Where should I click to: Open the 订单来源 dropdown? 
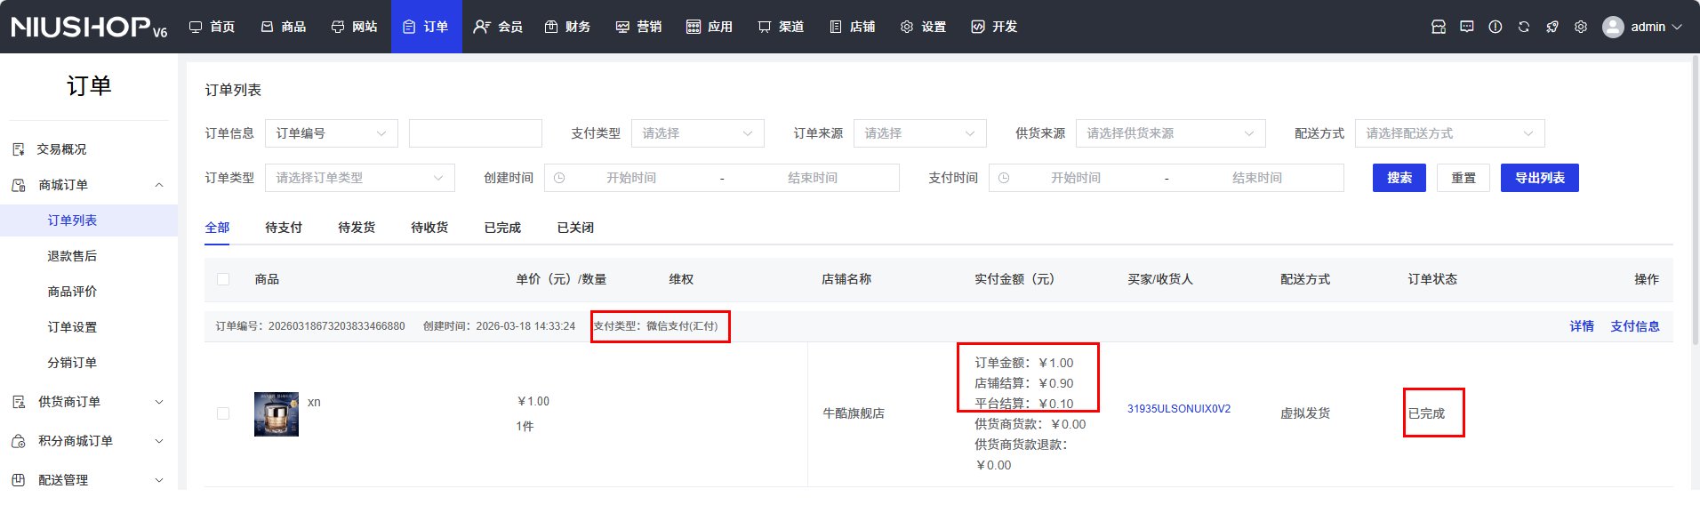(920, 133)
